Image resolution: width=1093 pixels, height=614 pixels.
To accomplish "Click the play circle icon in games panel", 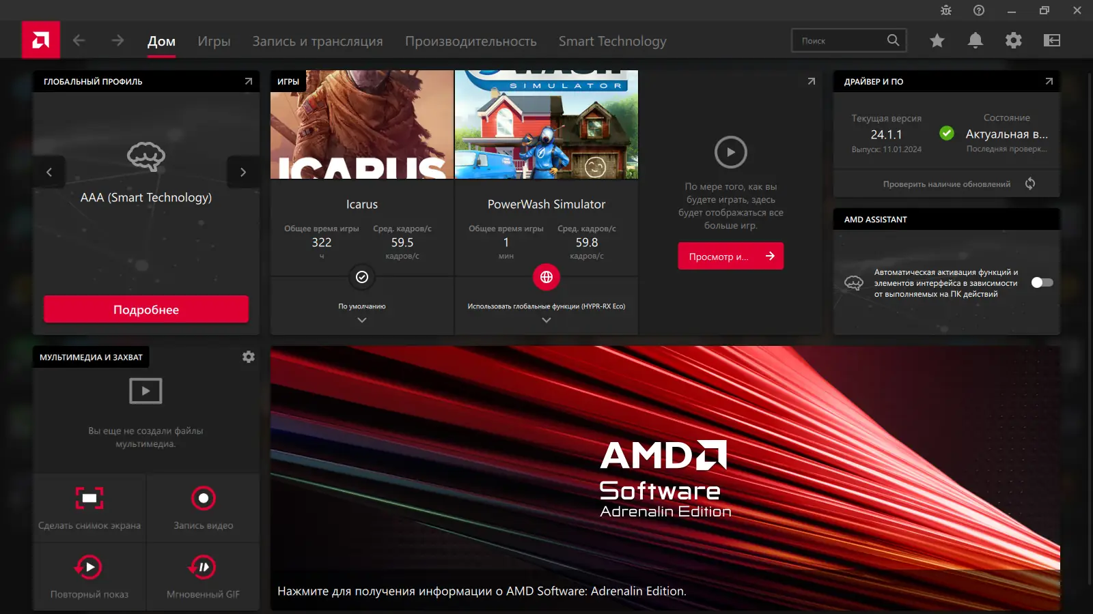I will [731, 152].
